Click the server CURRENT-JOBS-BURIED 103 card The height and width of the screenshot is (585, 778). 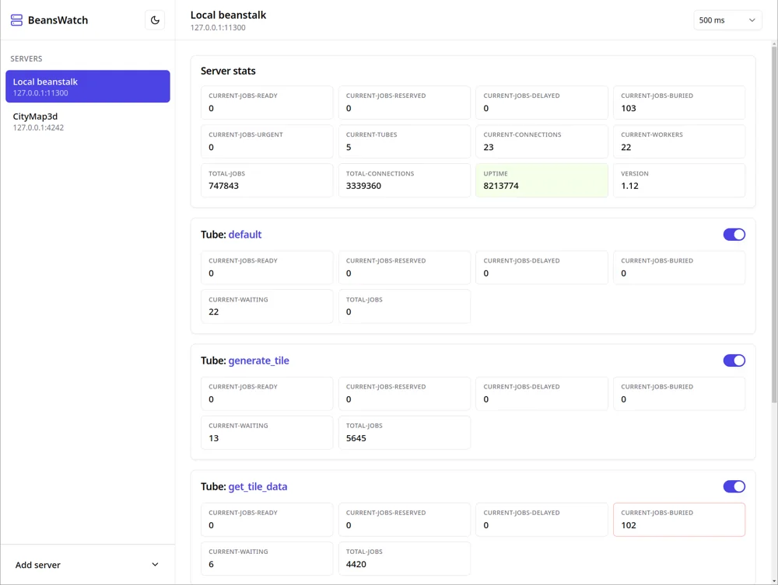point(679,103)
